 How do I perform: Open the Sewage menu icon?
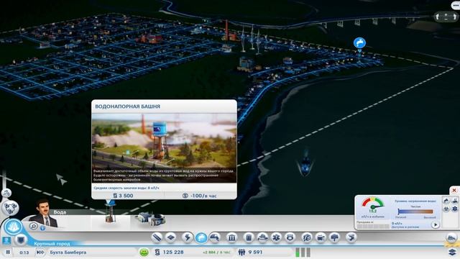pos(215,237)
